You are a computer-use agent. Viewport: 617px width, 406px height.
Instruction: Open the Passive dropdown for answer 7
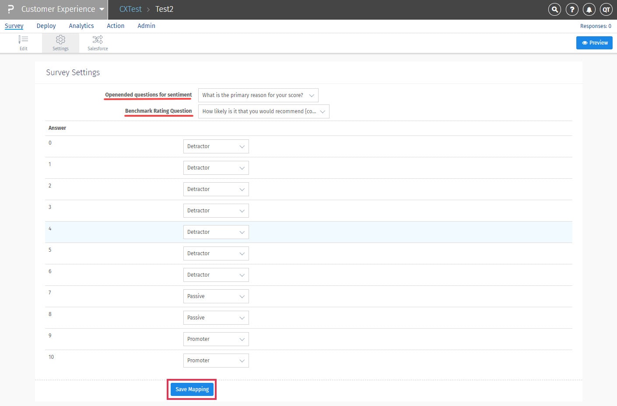click(x=216, y=296)
